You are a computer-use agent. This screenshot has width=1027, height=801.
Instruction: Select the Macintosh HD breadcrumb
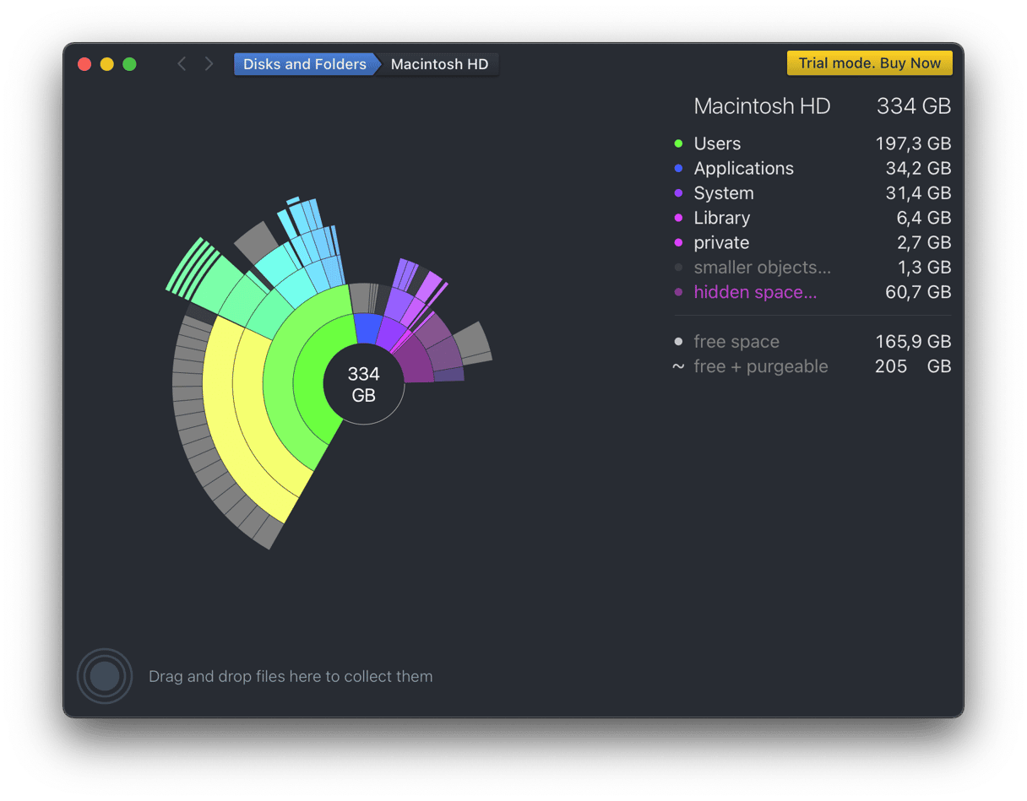[439, 64]
